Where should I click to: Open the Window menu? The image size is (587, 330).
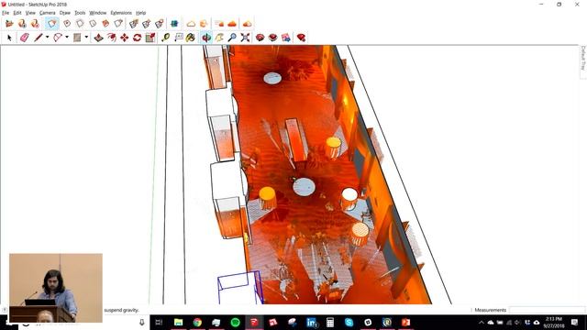click(98, 13)
